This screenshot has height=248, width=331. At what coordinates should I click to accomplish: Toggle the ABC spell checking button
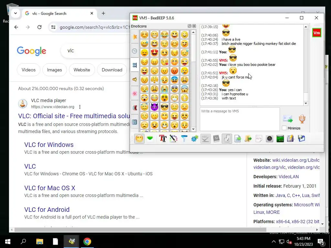tap(205, 139)
